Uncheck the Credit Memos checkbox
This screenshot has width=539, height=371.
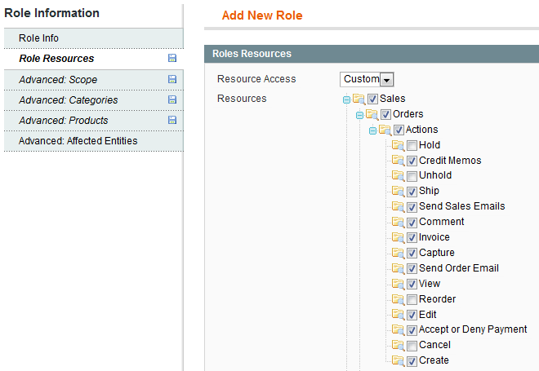coord(412,161)
